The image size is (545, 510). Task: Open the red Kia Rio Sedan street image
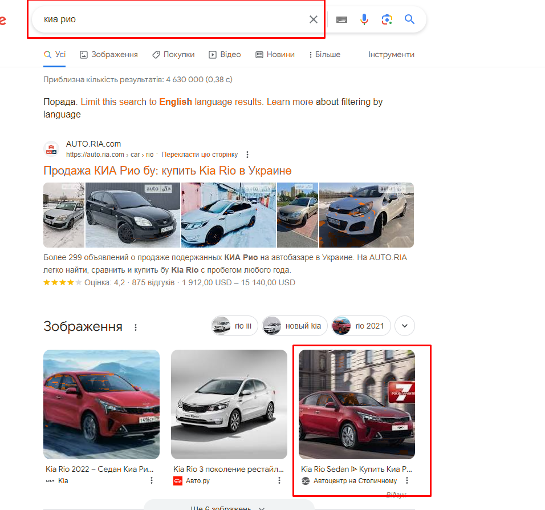coord(357,404)
